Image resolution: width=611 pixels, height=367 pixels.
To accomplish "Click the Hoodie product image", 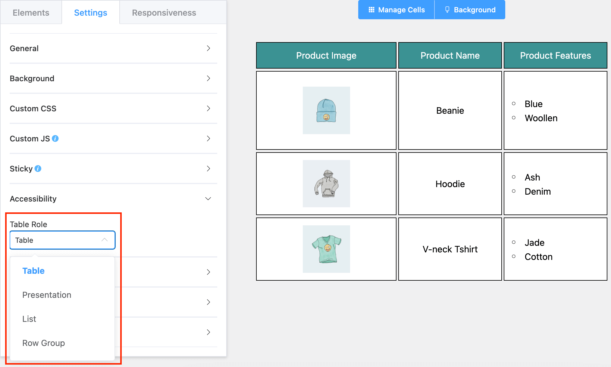I will click(326, 183).
